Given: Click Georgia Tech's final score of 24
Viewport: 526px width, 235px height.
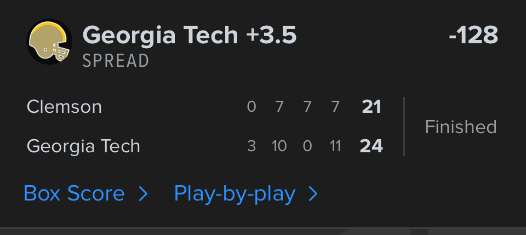Looking at the screenshot, I should pos(371,146).
